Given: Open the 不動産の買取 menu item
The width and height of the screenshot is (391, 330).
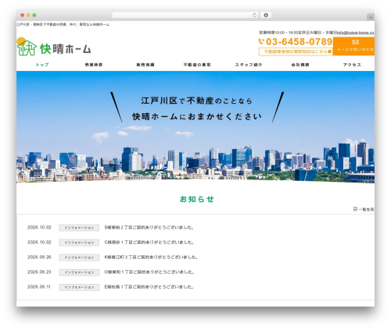Looking at the screenshot, I should coord(197,65).
